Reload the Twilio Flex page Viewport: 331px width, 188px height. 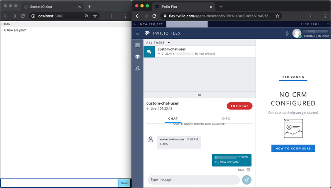point(154,16)
